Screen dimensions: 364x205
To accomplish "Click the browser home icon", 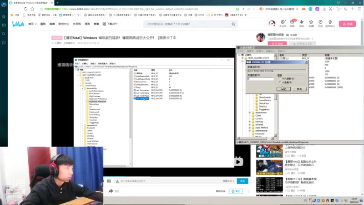I will click(32, 9).
